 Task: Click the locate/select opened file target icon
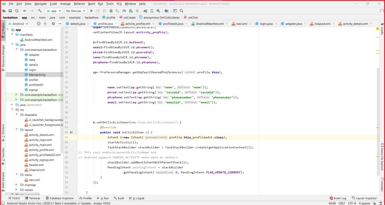[x=39, y=24]
